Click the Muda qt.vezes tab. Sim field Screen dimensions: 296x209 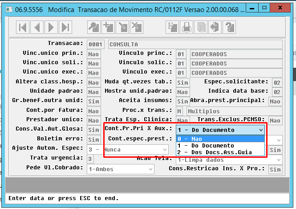[183, 83]
